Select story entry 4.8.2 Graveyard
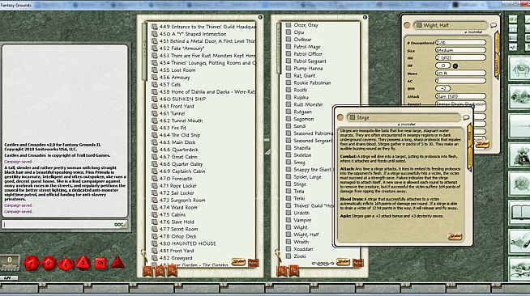 tap(176, 258)
